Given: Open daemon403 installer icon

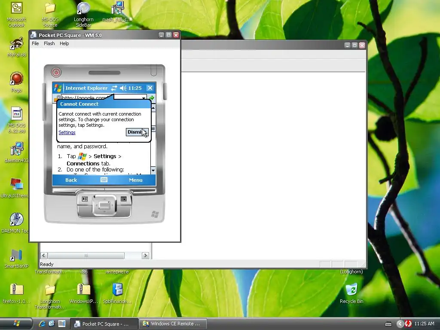Looking at the screenshot, I should 16,153.
